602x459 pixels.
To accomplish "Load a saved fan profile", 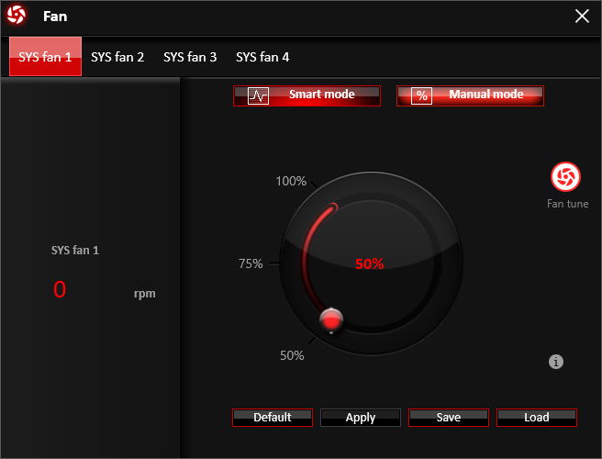I will [x=537, y=418].
